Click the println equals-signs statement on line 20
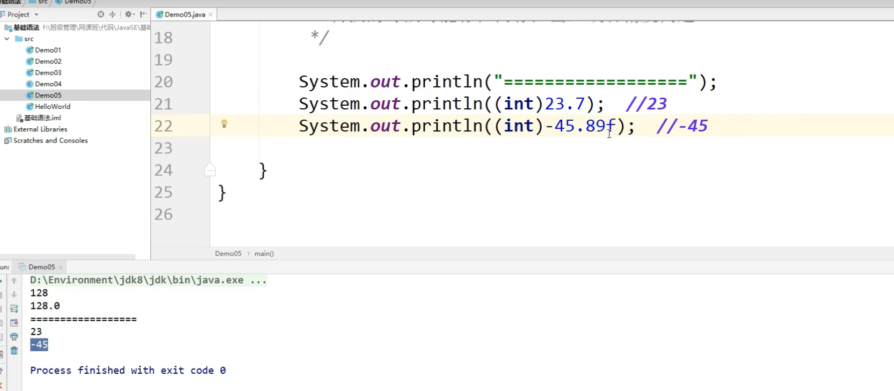The image size is (894, 391). click(x=508, y=82)
